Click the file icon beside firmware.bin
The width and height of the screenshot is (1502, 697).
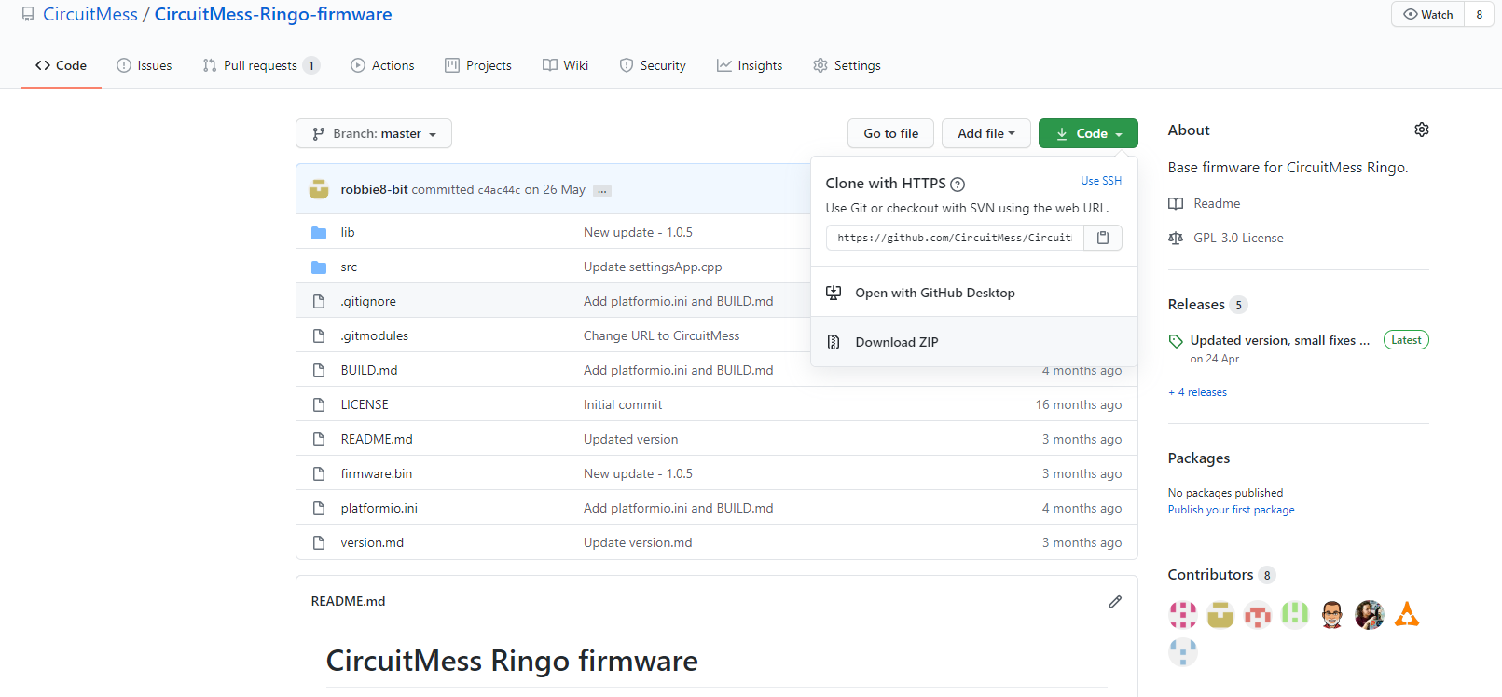319,474
